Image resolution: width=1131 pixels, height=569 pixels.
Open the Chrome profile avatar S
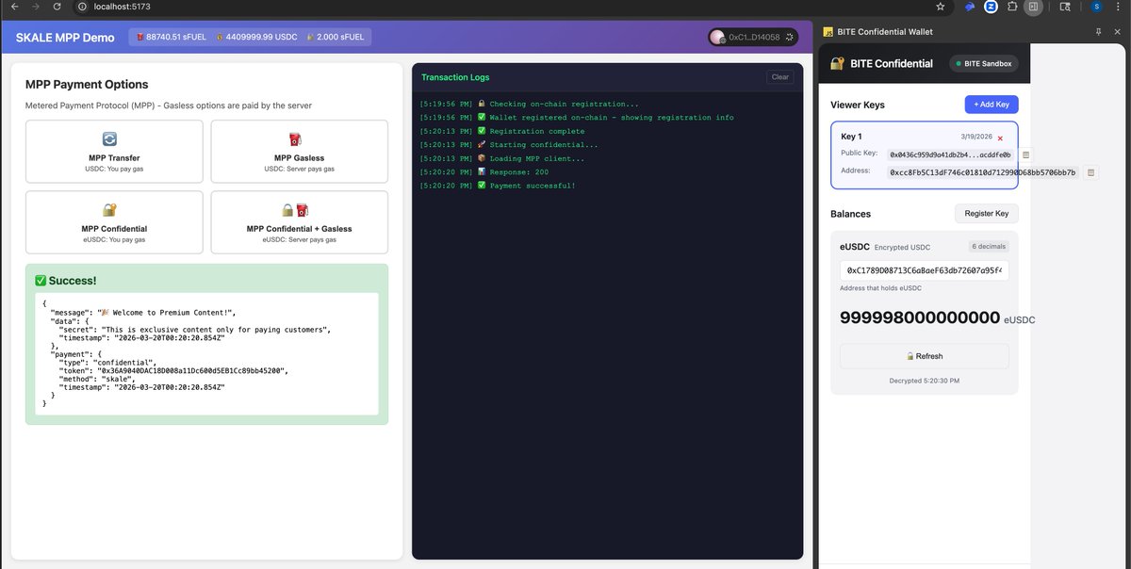click(x=1097, y=7)
